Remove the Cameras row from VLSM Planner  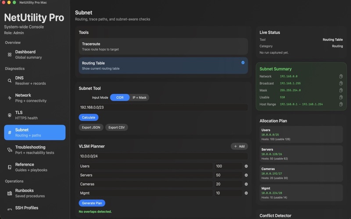point(246,184)
